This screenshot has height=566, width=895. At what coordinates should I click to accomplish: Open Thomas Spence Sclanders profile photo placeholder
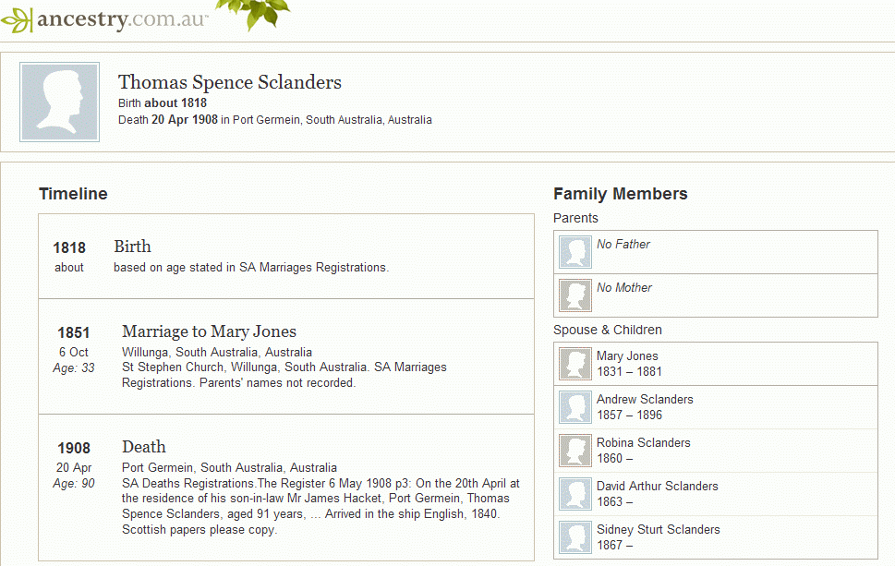coord(59,102)
